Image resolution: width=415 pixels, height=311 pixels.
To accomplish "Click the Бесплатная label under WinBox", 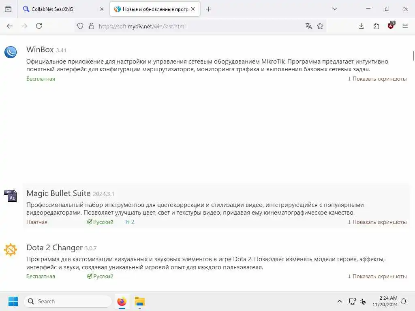I will [41, 79].
